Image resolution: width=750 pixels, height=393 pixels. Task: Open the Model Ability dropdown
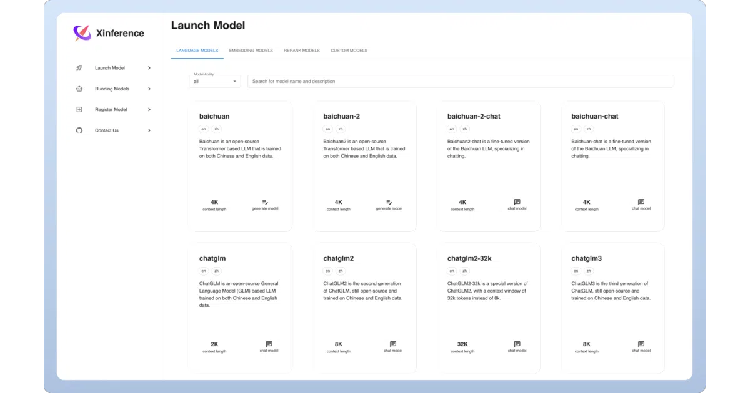[x=214, y=81]
